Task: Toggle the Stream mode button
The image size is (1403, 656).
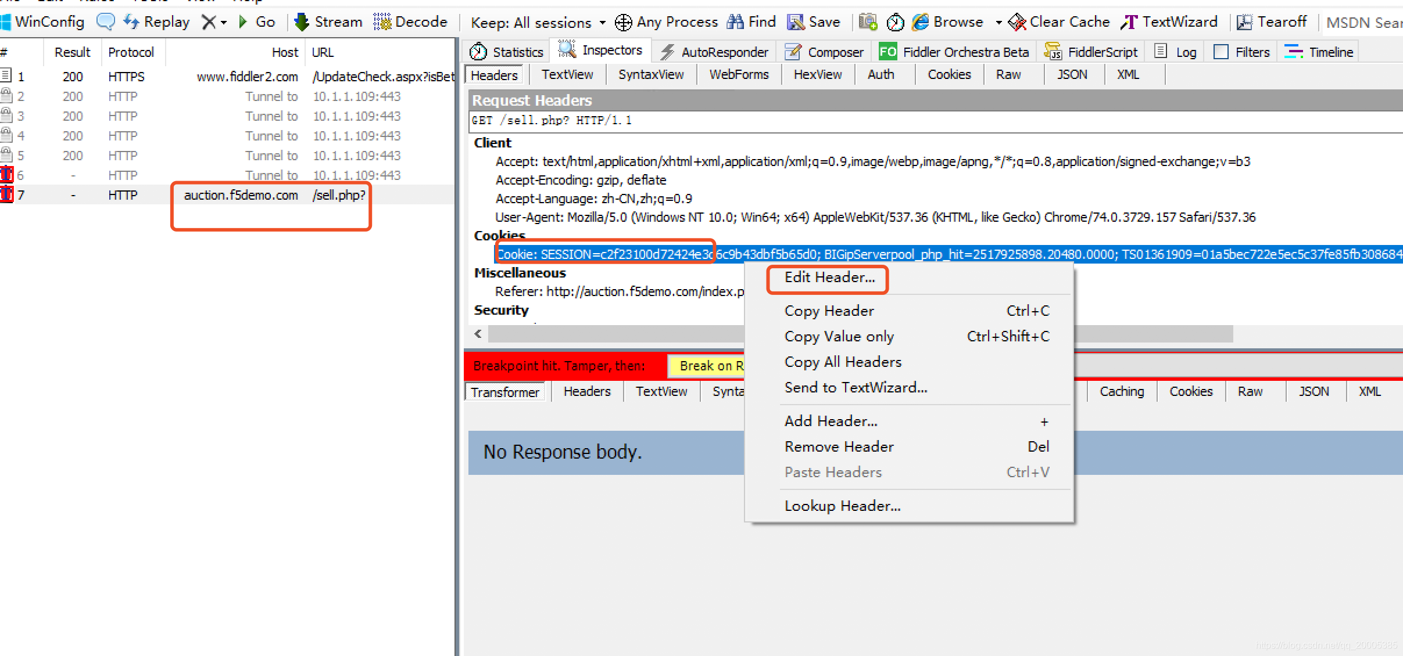Action: 328,22
